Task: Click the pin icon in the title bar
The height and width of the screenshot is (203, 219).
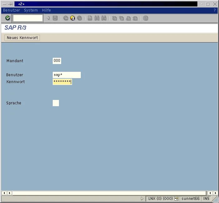Action: point(10,4)
